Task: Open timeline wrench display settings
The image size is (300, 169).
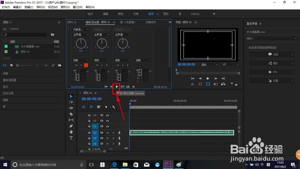Action: (113, 107)
